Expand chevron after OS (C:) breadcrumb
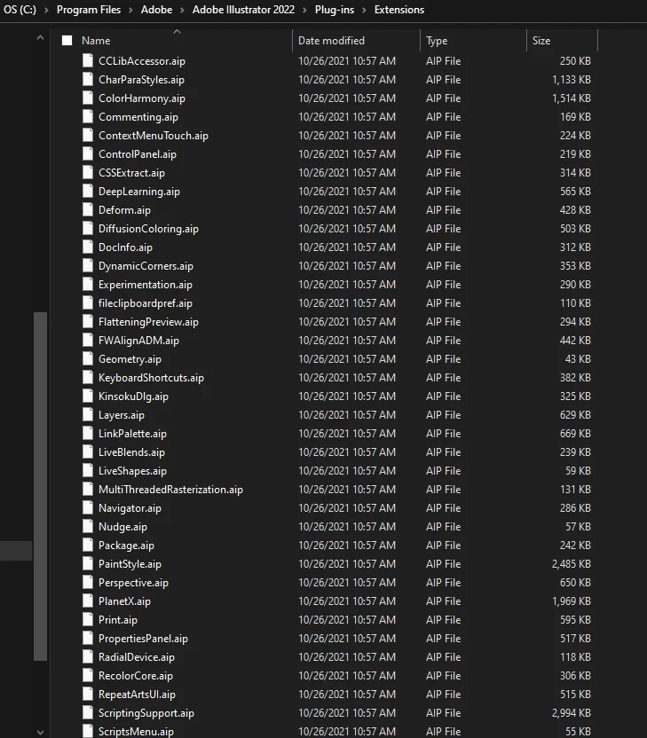 pos(46,10)
